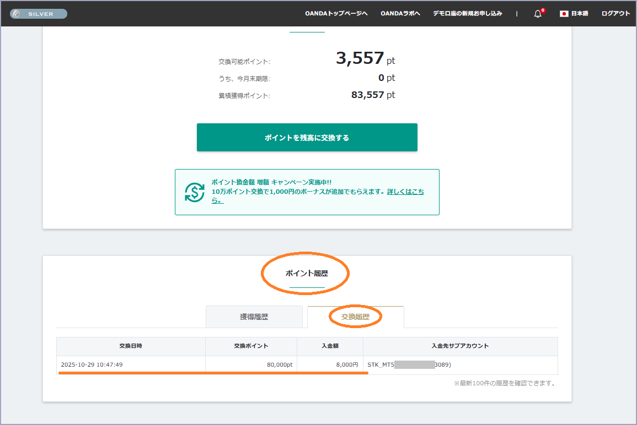The height and width of the screenshot is (425, 637).
Task: Follow the 詳しくはこちら campaign link
Action: 405,192
